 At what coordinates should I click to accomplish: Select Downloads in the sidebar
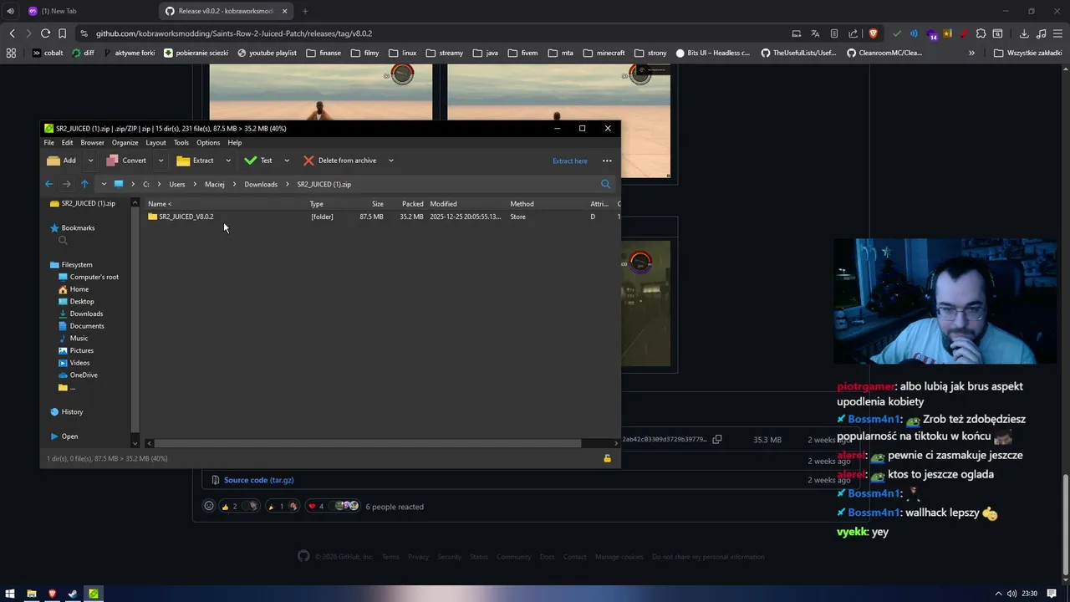pyautogui.click(x=80, y=314)
